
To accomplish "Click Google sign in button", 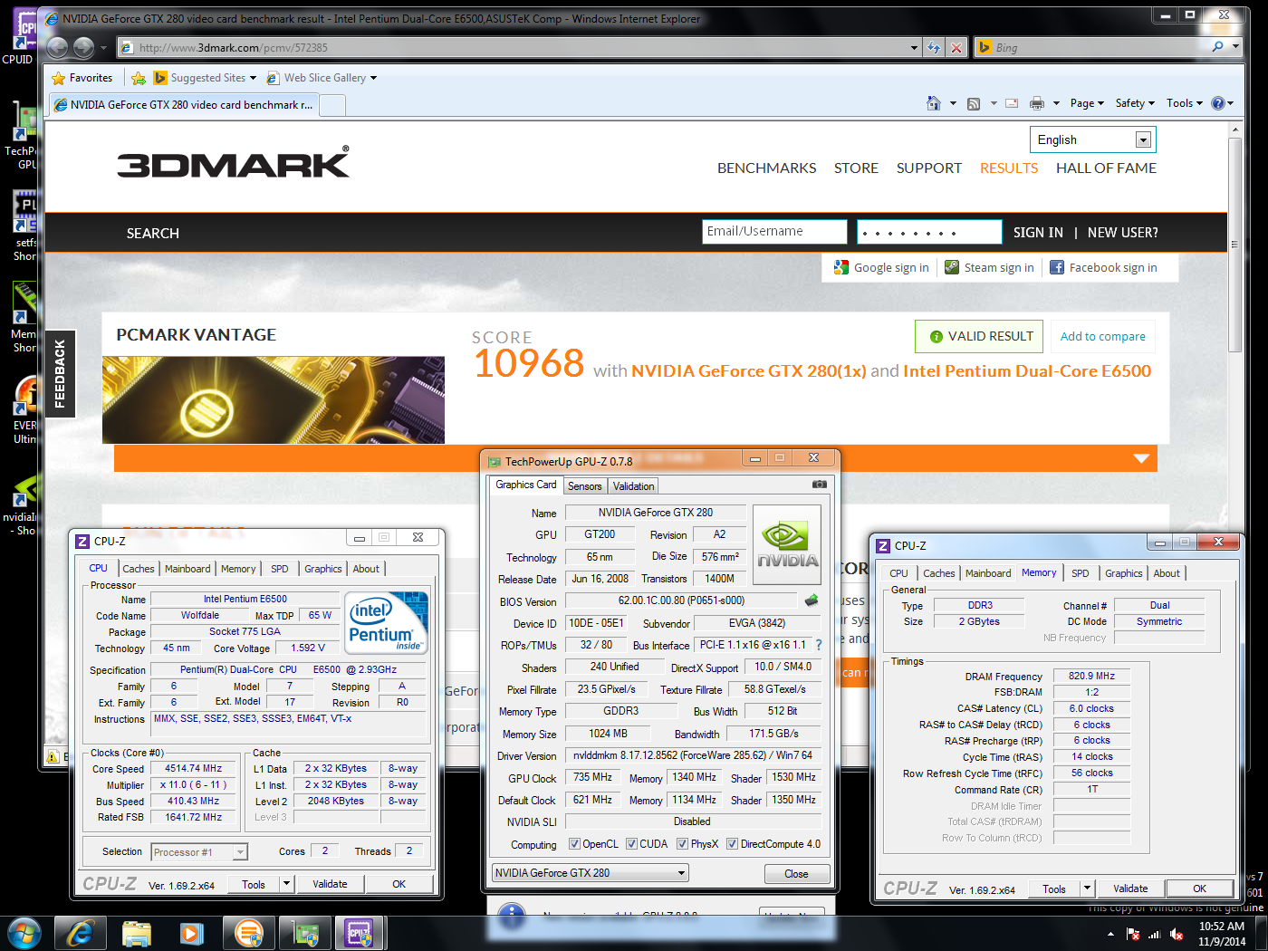I will [881, 267].
